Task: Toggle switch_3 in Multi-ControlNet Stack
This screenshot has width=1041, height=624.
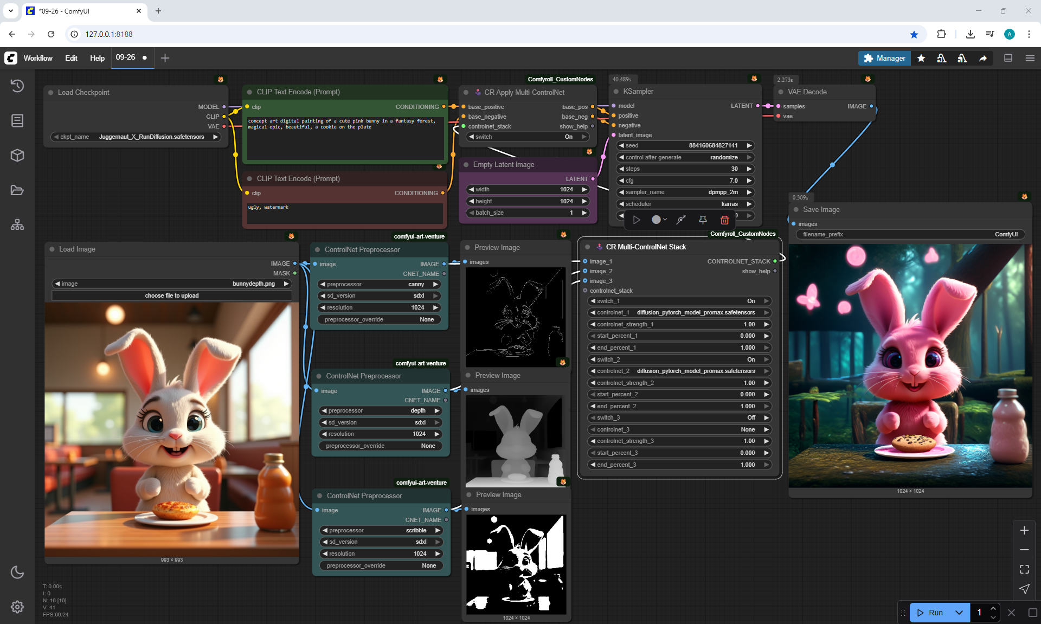Action: click(x=679, y=417)
